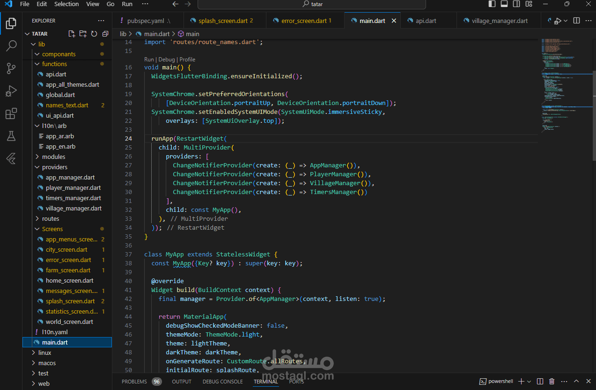
Task: Click Profile CodeLens above main
Action: pyautogui.click(x=187, y=60)
